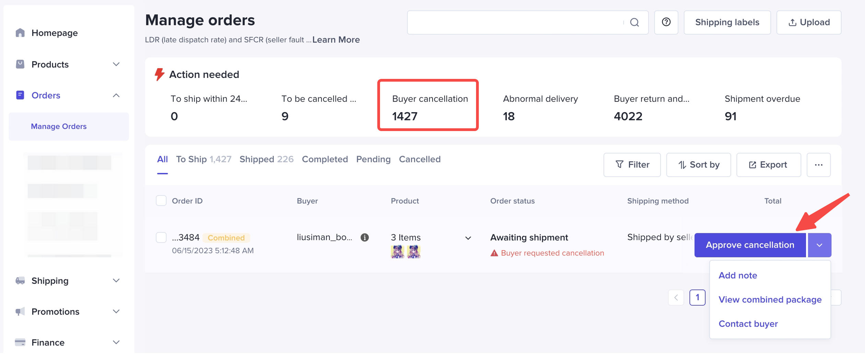Choose View combined package menu entry
The width and height of the screenshot is (865, 354).
pyautogui.click(x=770, y=300)
